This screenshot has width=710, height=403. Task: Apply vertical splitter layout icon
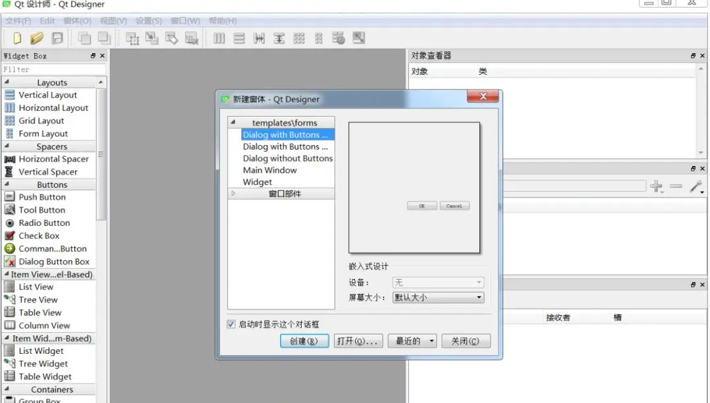pos(279,39)
